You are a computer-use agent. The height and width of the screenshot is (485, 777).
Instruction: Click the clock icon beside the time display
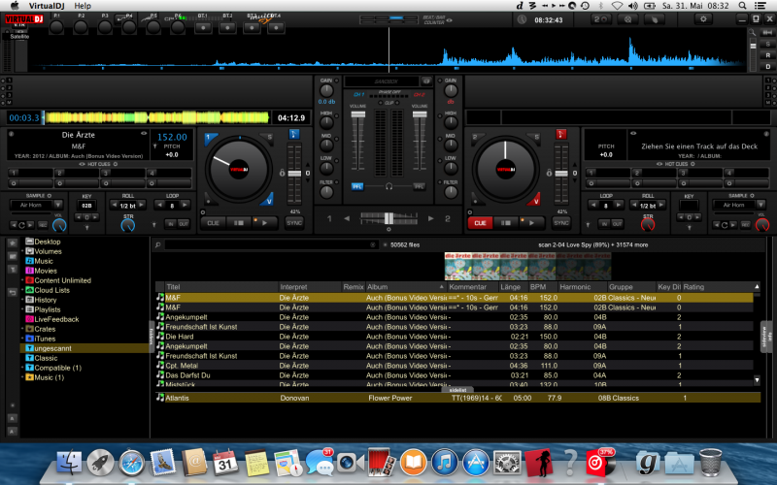point(522,19)
